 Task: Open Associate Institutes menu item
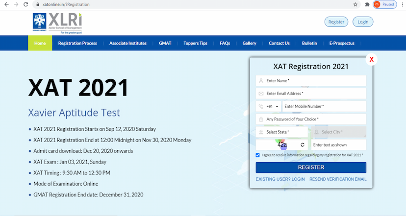128,43
